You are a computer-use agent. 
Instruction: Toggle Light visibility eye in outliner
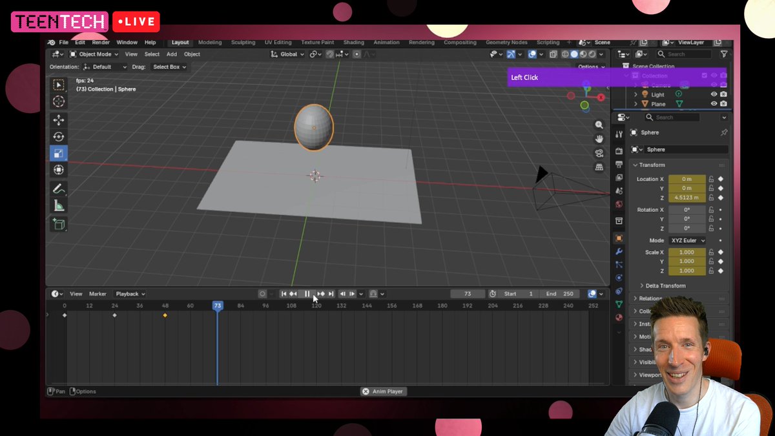coord(714,94)
